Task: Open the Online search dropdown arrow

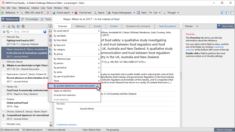Action: click(72, 13)
